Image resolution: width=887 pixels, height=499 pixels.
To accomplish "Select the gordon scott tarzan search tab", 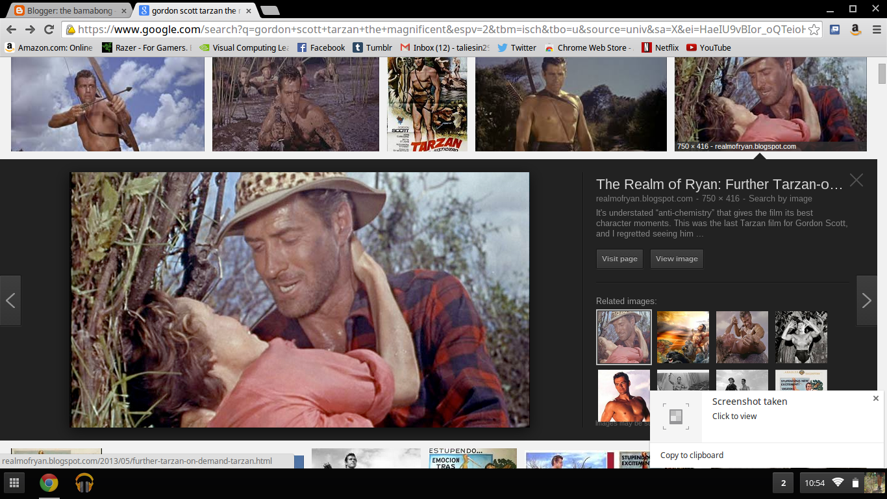I will point(194,10).
